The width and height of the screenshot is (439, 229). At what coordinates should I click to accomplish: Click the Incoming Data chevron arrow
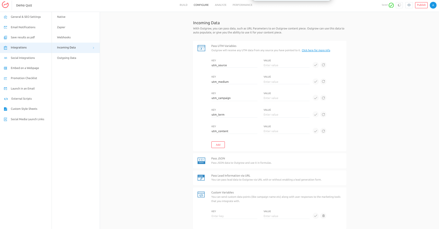click(x=94, y=48)
